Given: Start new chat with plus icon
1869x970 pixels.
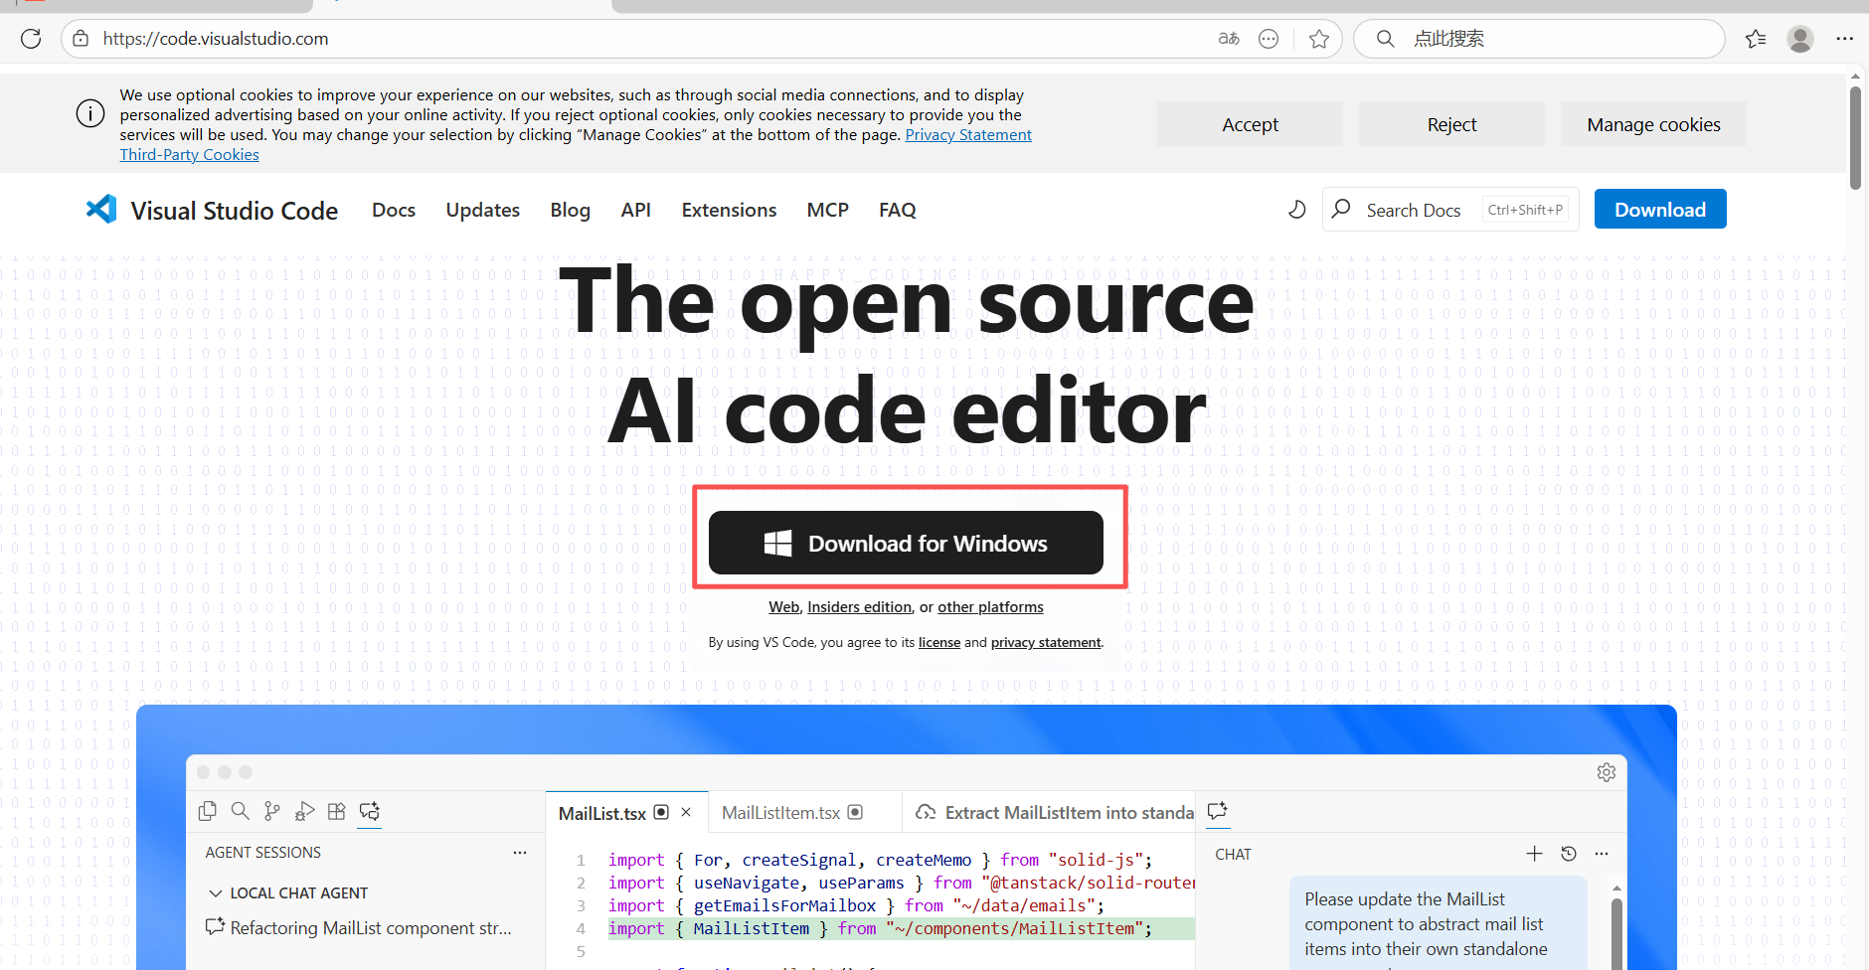Looking at the screenshot, I should (1535, 854).
